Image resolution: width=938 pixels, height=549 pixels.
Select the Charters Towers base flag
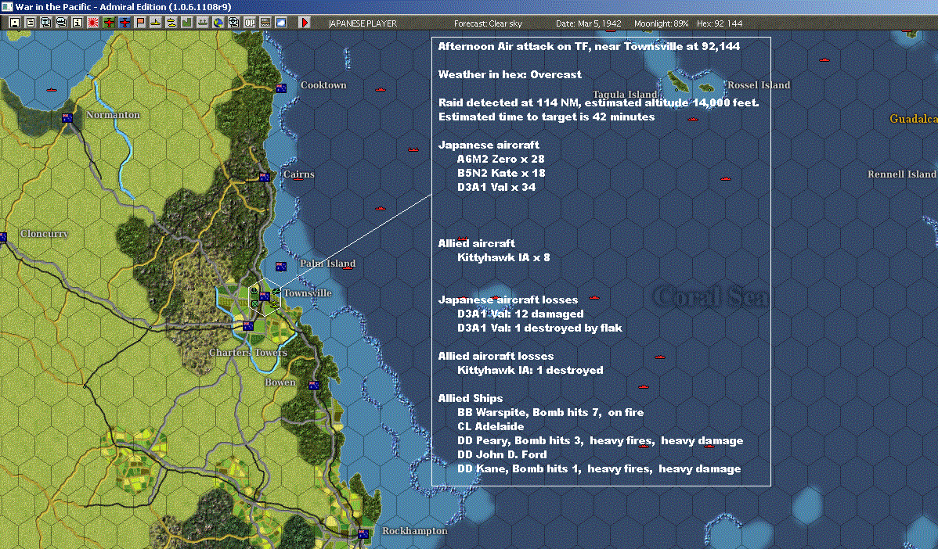pos(247,326)
